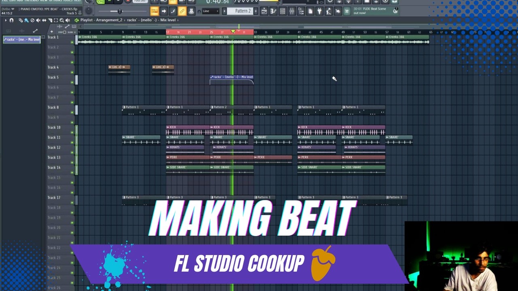Click bar 41 on the timeline ruler
The height and width of the screenshot is (291, 518).
pos(299,32)
